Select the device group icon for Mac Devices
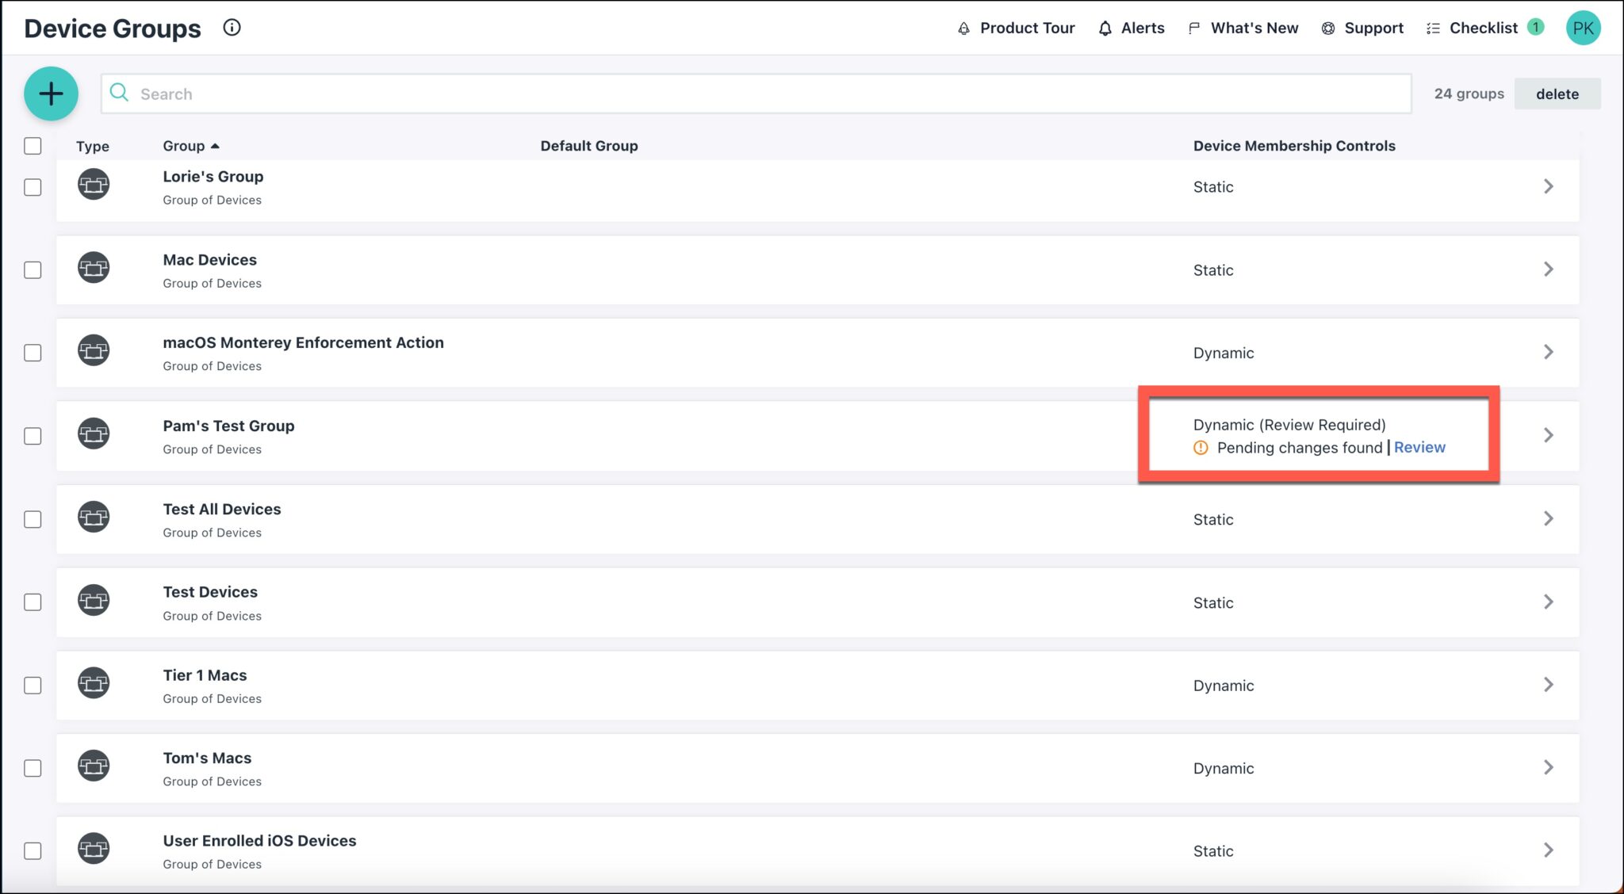Image resolution: width=1624 pixels, height=894 pixels. pos(93,268)
